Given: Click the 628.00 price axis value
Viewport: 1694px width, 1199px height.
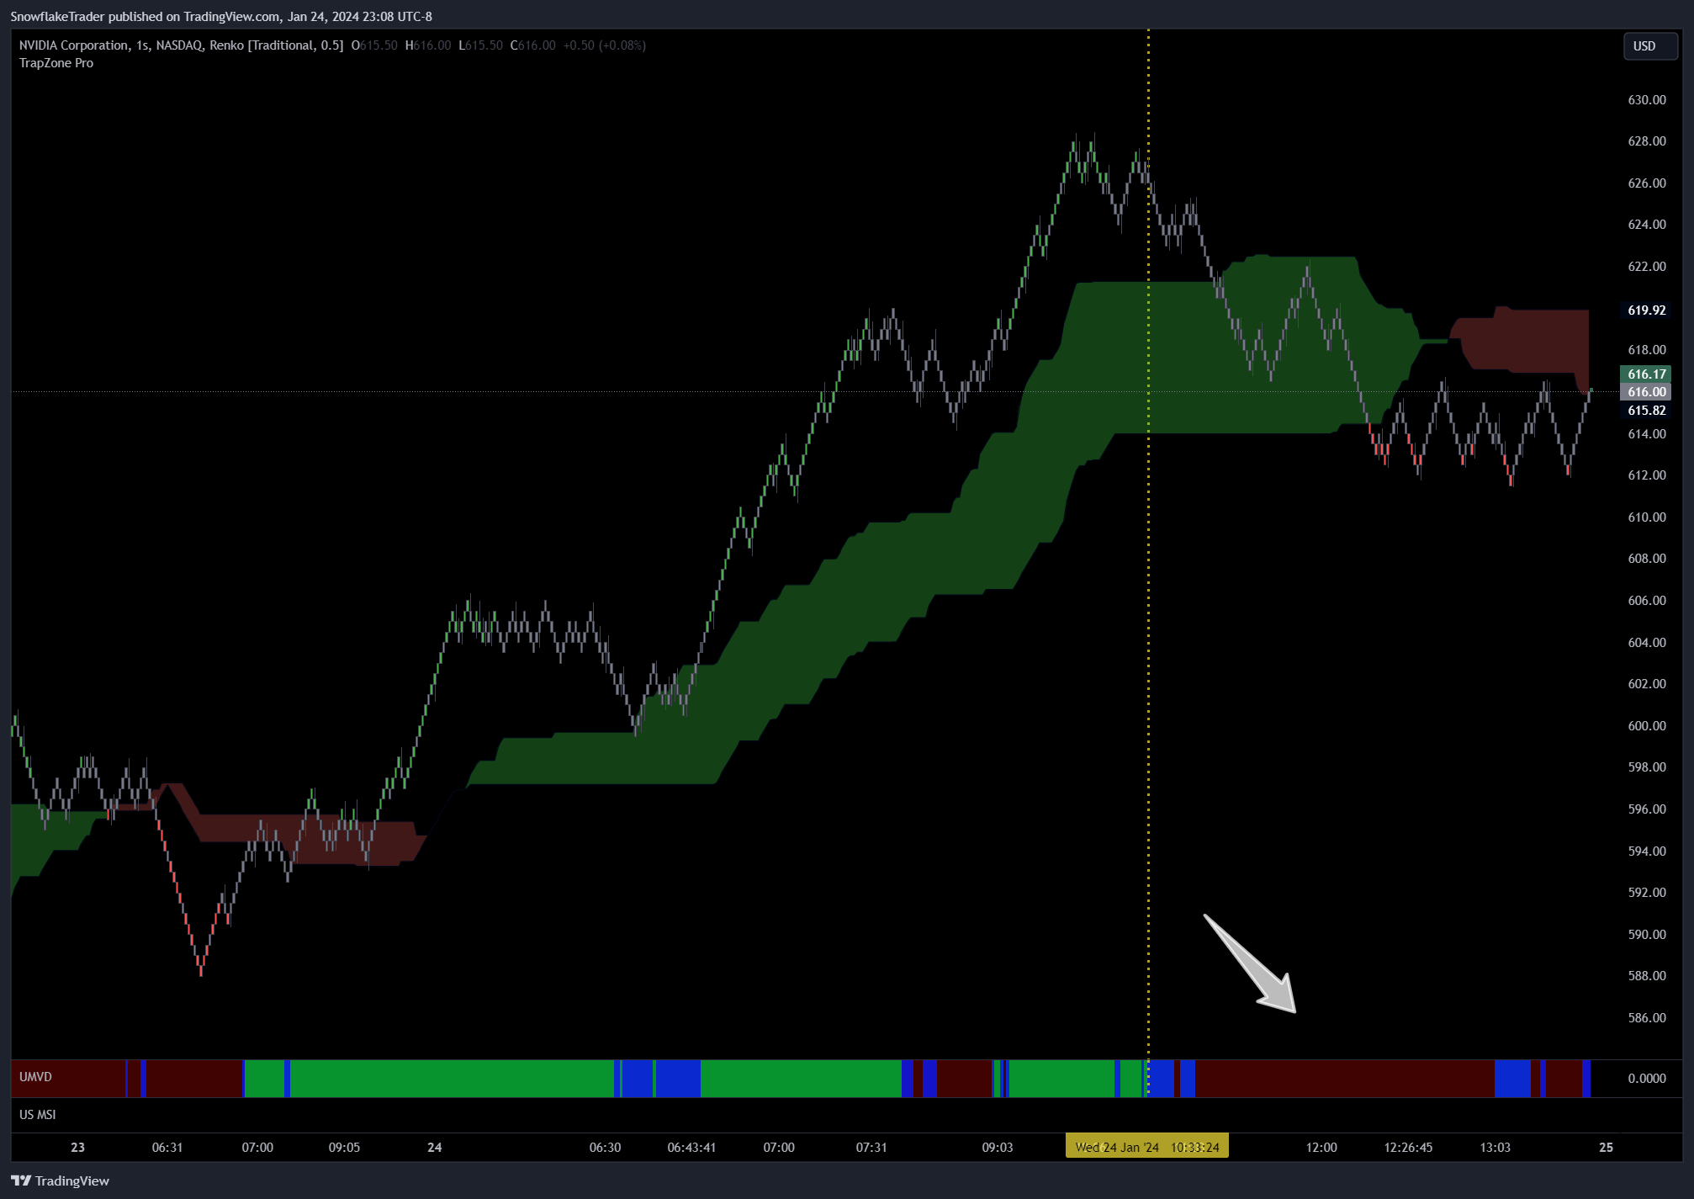Looking at the screenshot, I should point(1647,141).
